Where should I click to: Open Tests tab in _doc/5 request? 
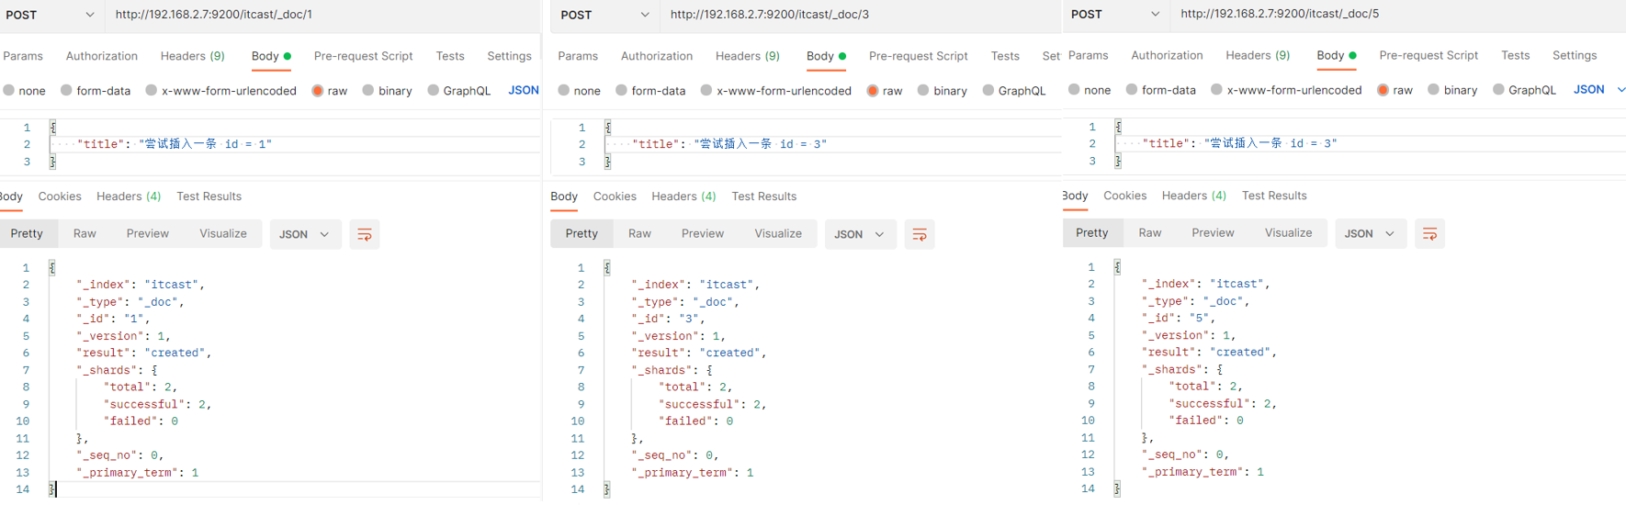[1516, 55]
